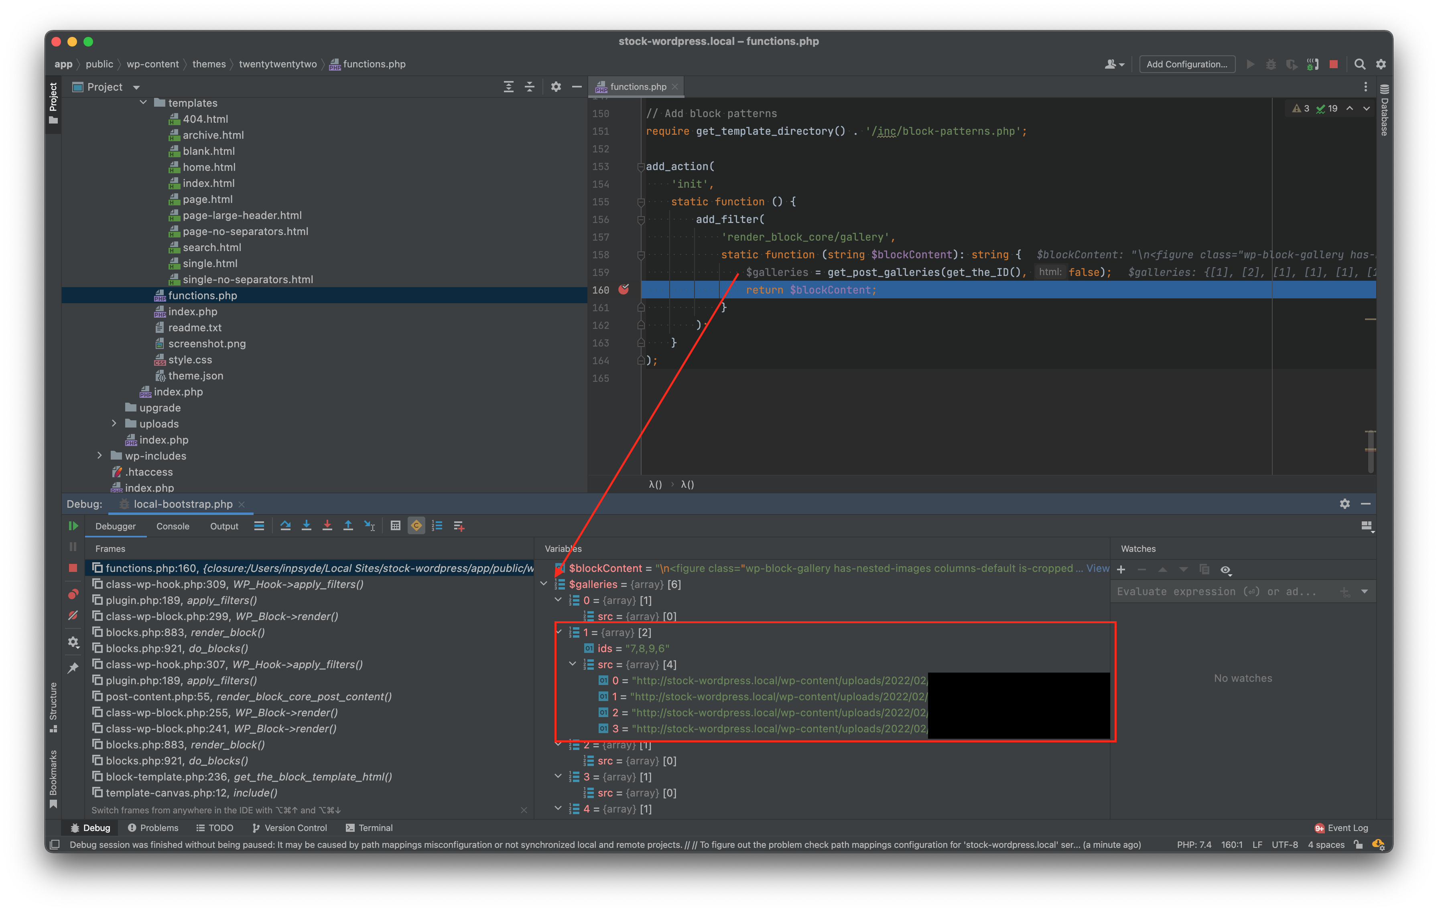The width and height of the screenshot is (1438, 912).
Task: Toggle Mute Breakpoints icon
Action: [73, 615]
